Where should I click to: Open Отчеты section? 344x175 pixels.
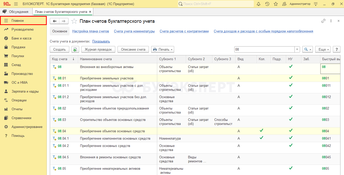point(23,109)
